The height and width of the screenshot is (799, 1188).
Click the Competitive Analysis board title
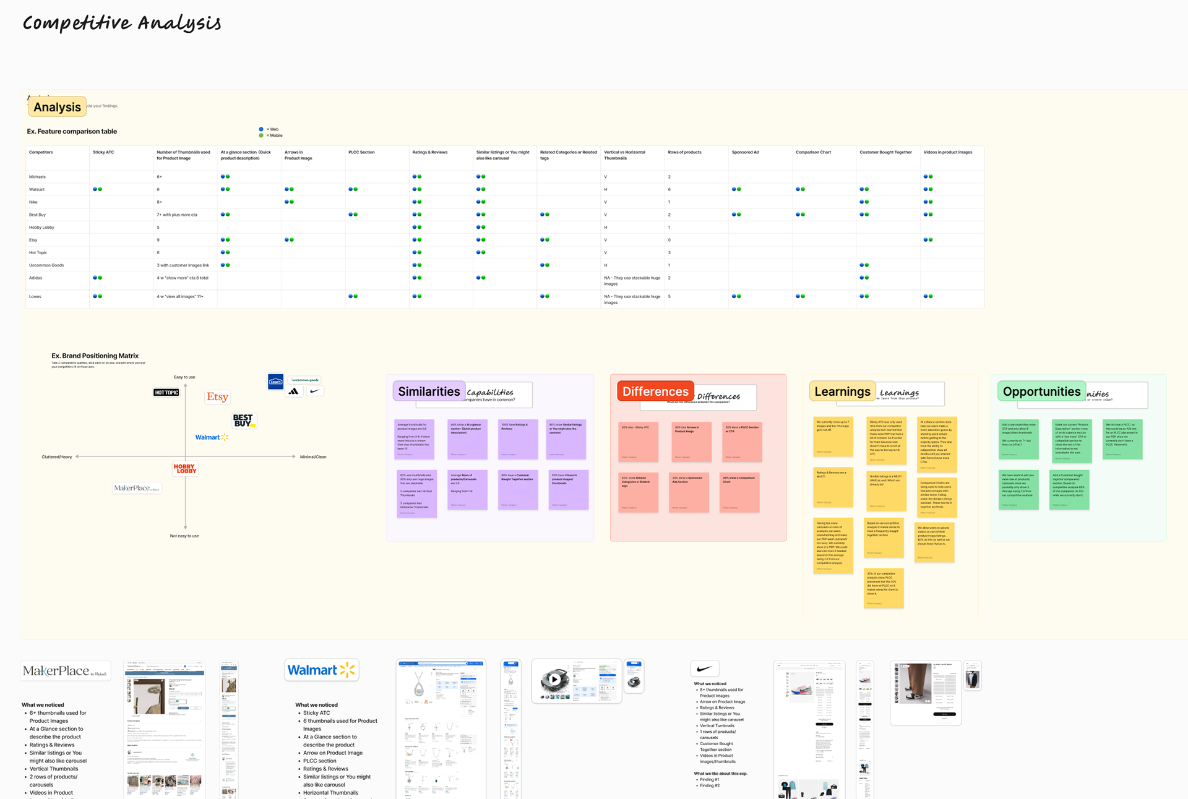tap(122, 23)
